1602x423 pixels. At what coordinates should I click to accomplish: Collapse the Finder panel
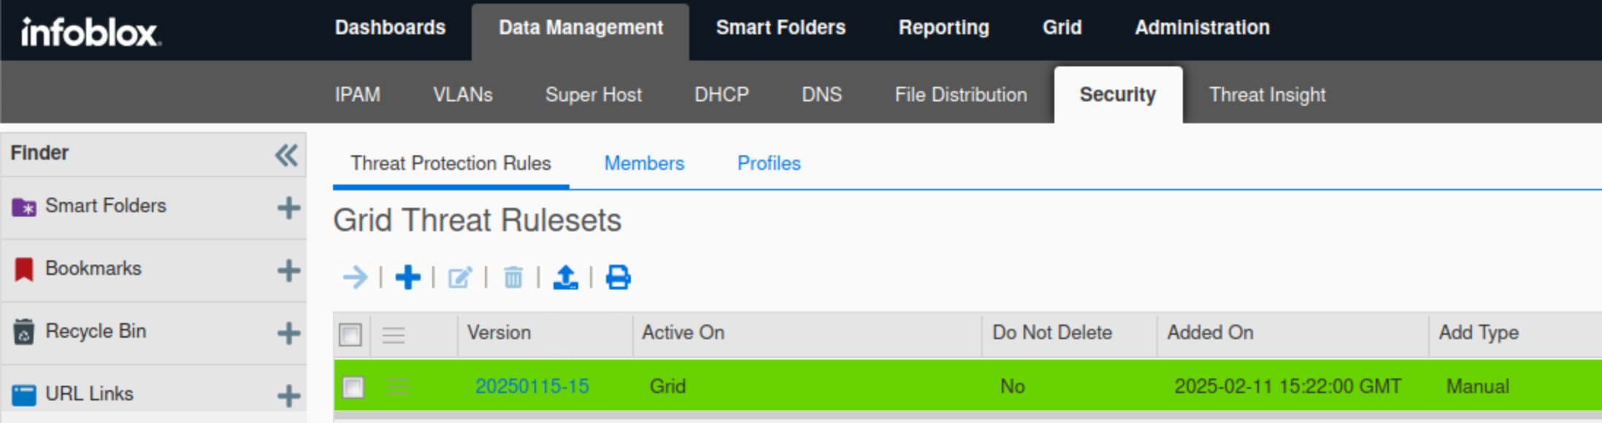[x=286, y=155]
